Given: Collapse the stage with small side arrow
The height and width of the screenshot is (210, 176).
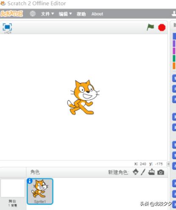Looking at the screenshot, I should pyautogui.click(x=168, y=164).
